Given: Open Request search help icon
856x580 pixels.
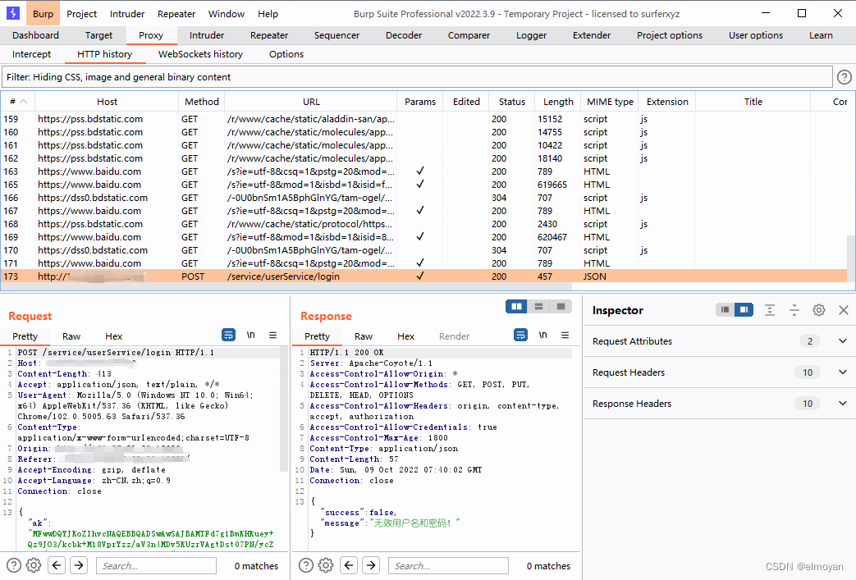Looking at the screenshot, I should (14, 565).
